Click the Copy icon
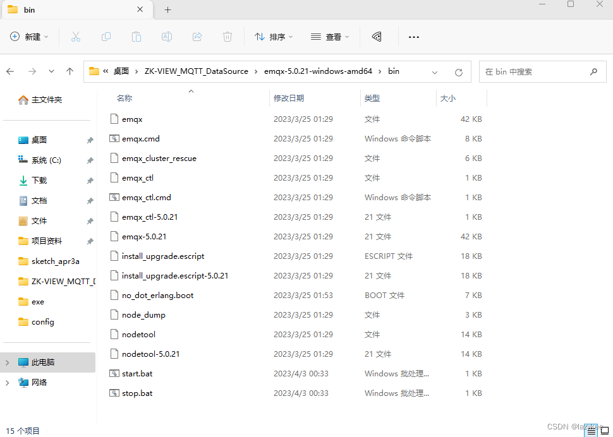The image size is (613, 437). 106,37
